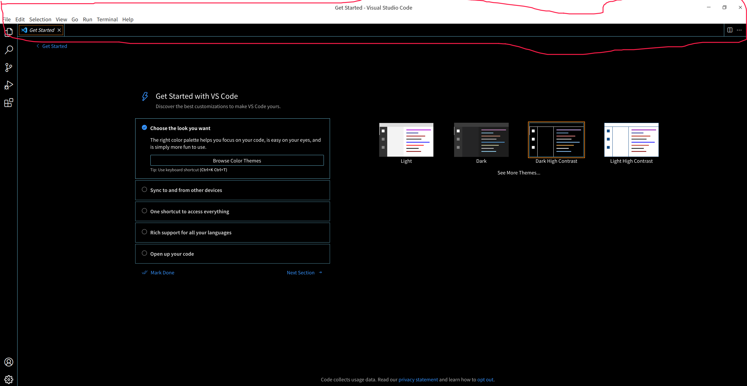This screenshot has height=386, width=747.
Task: Open the Extensions view icon
Action: point(9,103)
